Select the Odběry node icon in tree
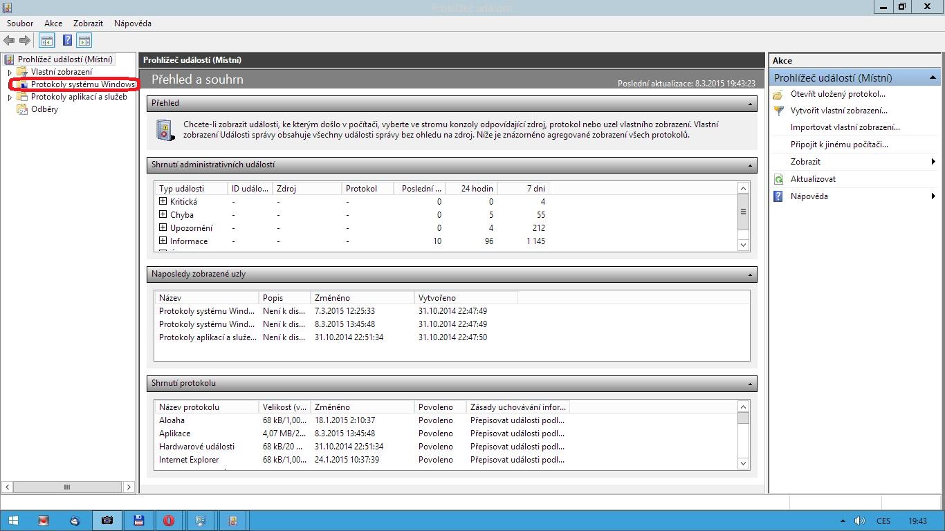The image size is (945, 531). tap(23, 109)
